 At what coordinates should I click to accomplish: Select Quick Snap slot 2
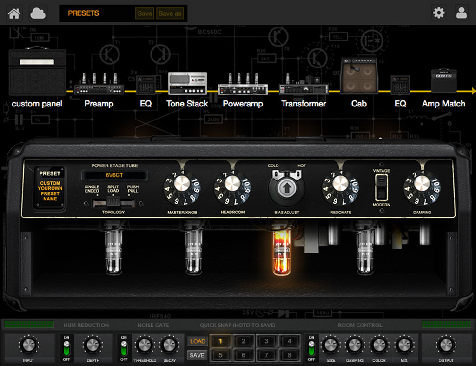click(x=244, y=341)
